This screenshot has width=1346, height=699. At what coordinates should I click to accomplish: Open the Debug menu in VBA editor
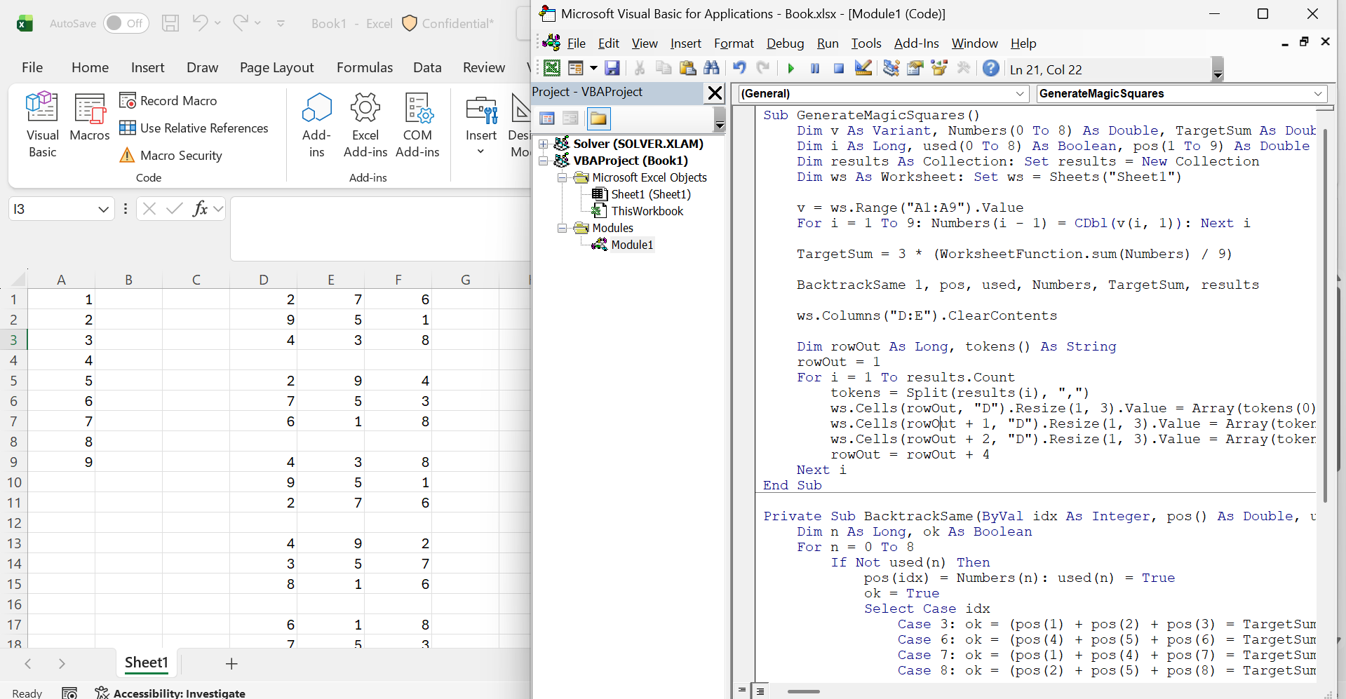[x=785, y=43]
